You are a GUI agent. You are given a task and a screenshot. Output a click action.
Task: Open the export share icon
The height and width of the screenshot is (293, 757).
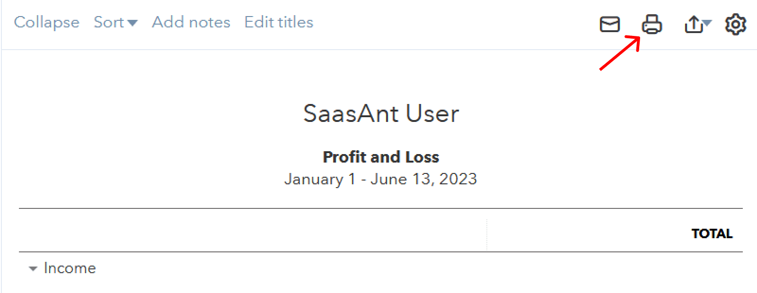point(693,24)
